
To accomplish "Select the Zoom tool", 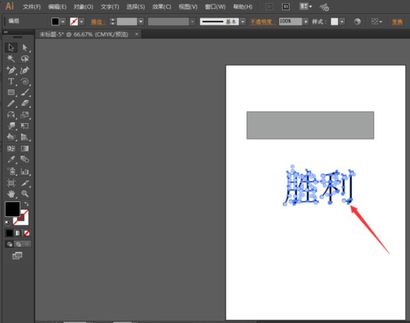I will point(25,194).
